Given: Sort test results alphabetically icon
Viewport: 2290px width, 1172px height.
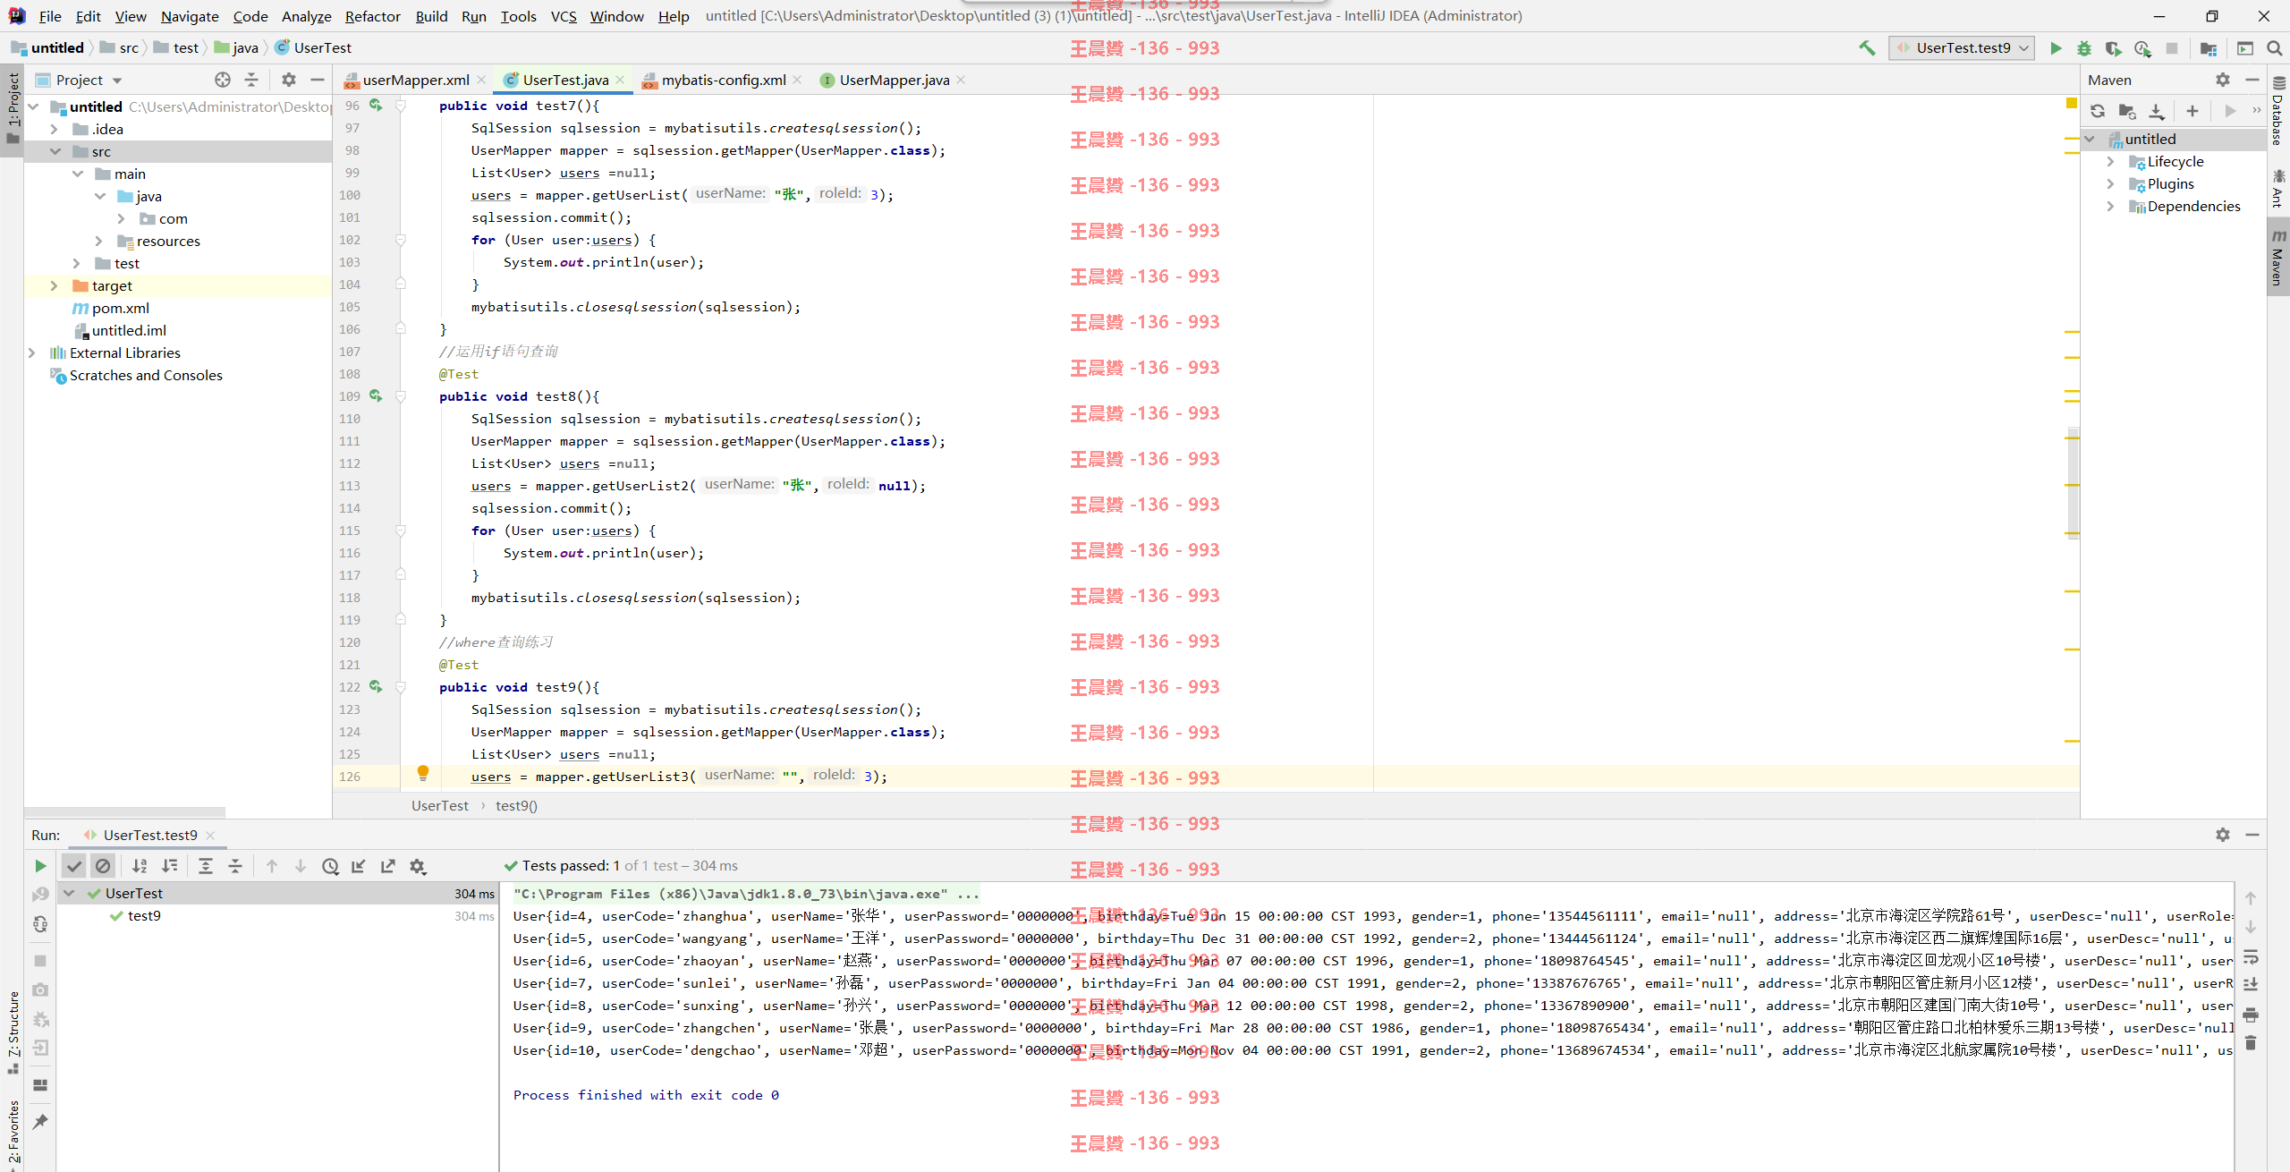Looking at the screenshot, I should pyautogui.click(x=140, y=866).
